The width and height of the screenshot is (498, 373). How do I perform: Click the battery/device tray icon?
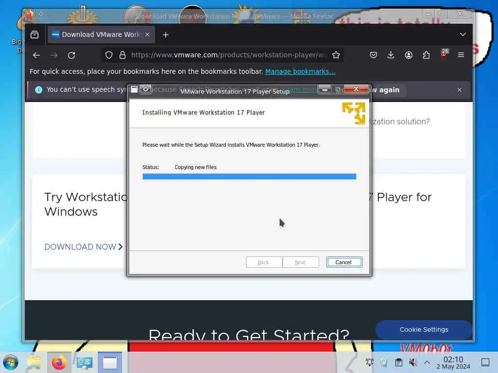(x=384, y=362)
